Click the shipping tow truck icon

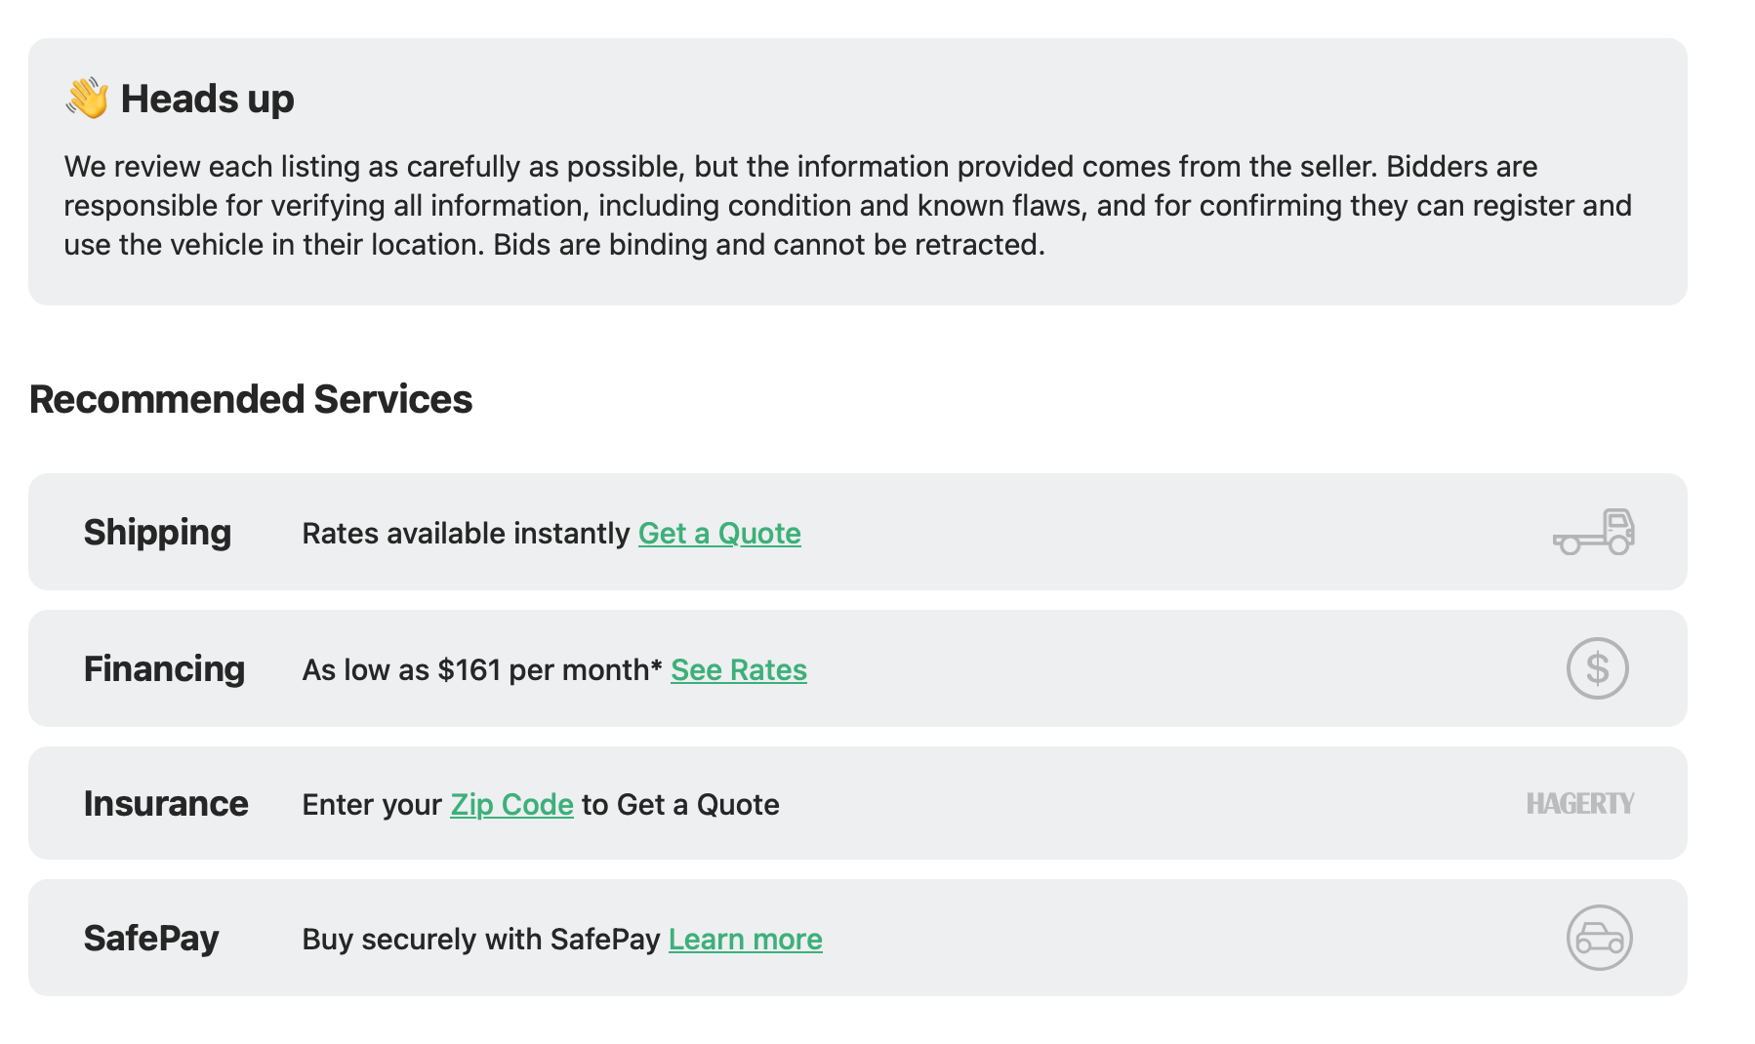(x=1594, y=532)
